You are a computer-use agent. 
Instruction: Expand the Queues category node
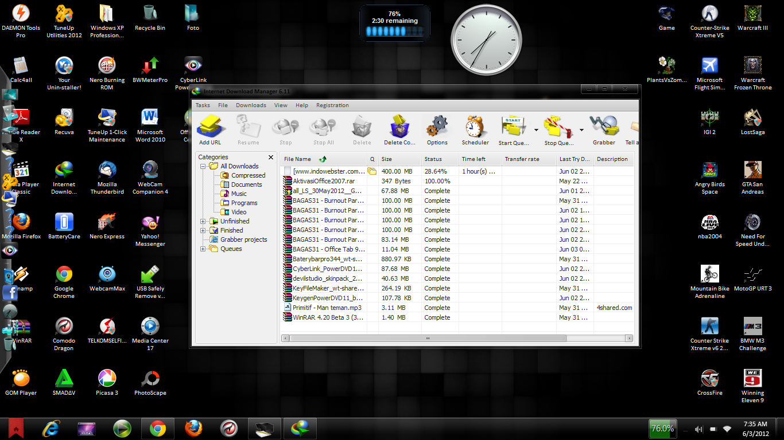click(203, 249)
